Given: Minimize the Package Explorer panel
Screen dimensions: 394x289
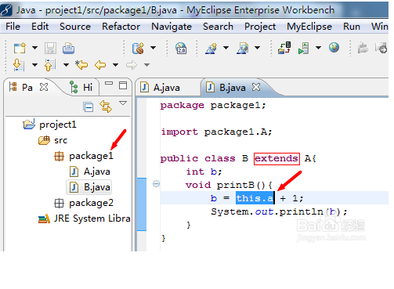Looking at the screenshot, I should click(109, 84).
